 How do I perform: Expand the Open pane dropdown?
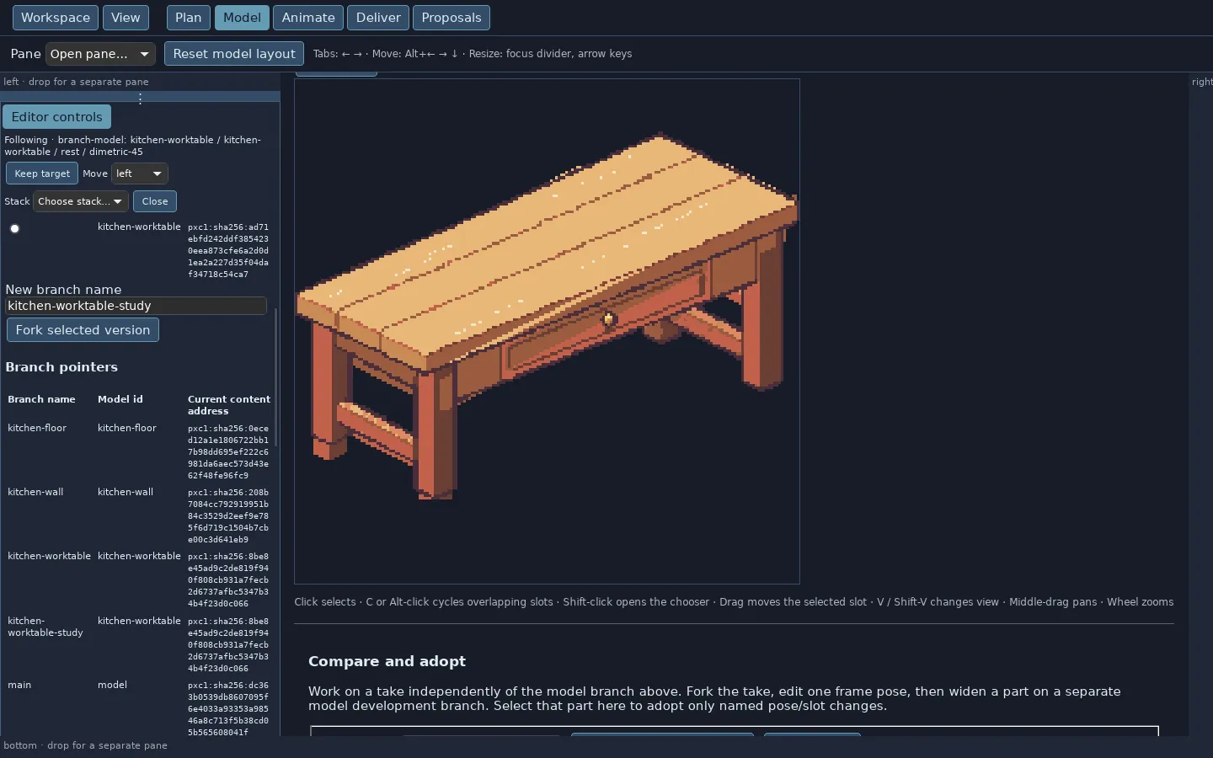pyautogui.click(x=100, y=54)
